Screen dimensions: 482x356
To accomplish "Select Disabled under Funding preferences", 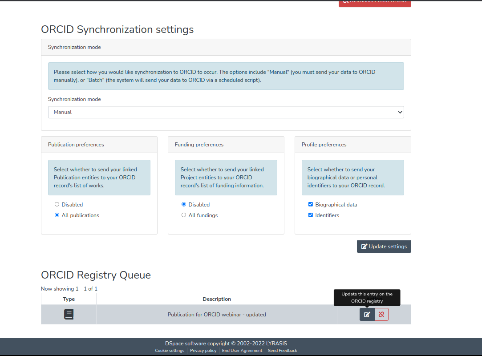I will coord(184,205).
